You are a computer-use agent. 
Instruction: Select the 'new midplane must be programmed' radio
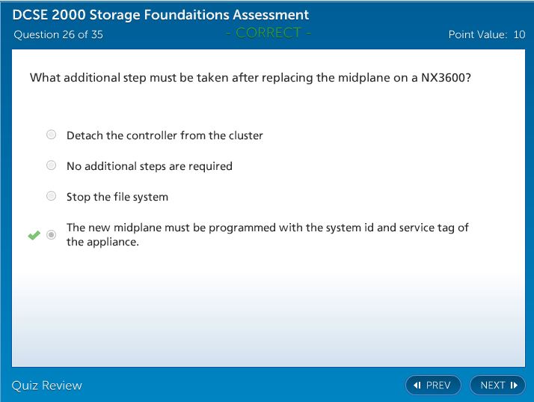tap(51, 234)
